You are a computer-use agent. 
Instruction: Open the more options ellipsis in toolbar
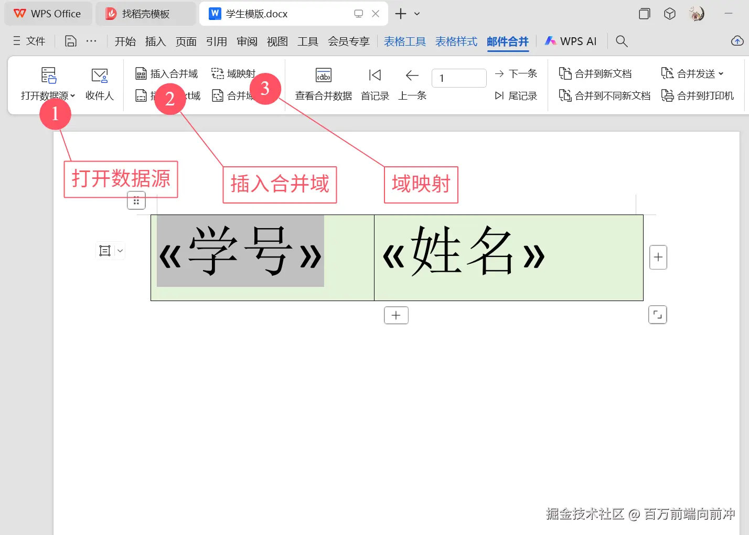[91, 41]
